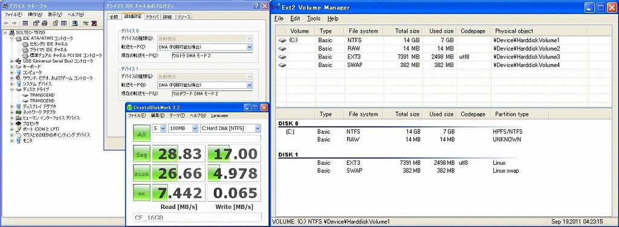Viewport: 619px width, 227px height.
Task: Click the drive icon for the NTFS C: volume
Action: (282, 40)
